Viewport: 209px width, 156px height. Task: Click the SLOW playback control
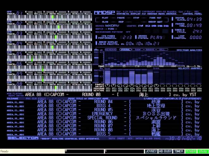105,22
